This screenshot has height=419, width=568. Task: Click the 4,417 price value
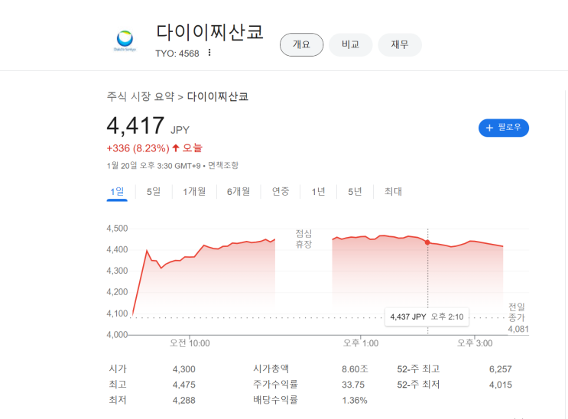(135, 125)
